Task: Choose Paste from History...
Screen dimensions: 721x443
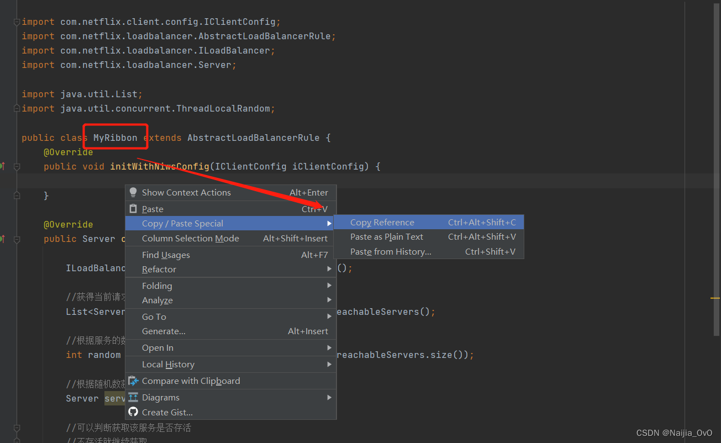Action: click(x=429, y=251)
